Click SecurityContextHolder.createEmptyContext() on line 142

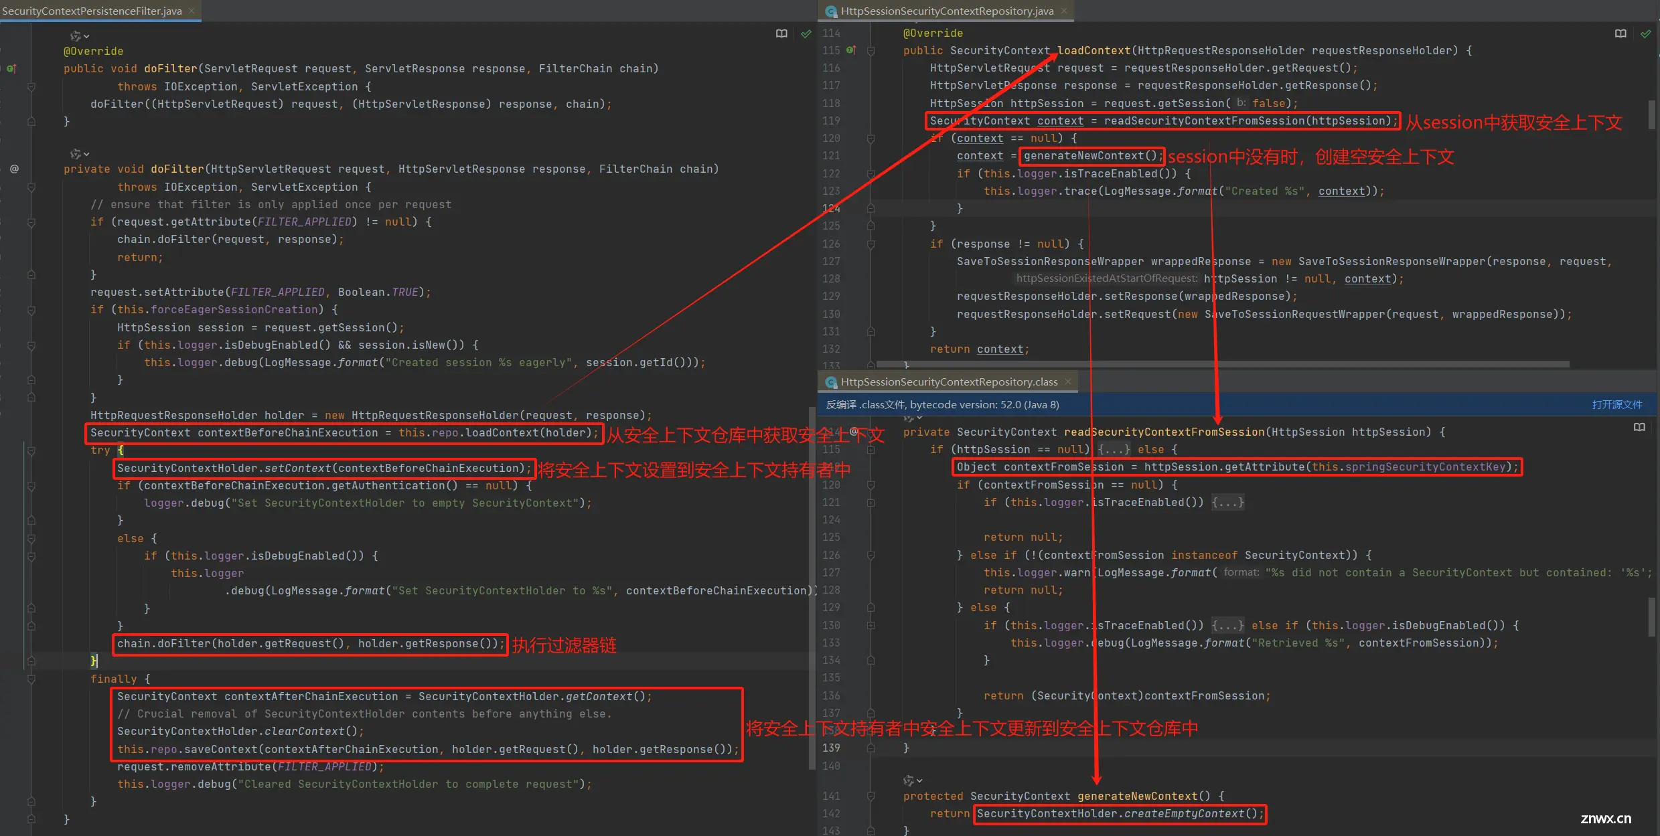pos(1120,814)
